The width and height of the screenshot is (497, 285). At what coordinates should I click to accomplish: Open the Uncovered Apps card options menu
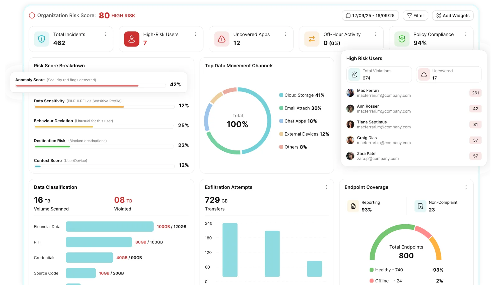coord(285,34)
